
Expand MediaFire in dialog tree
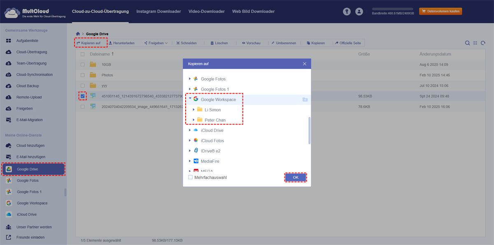tap(190, 161)
